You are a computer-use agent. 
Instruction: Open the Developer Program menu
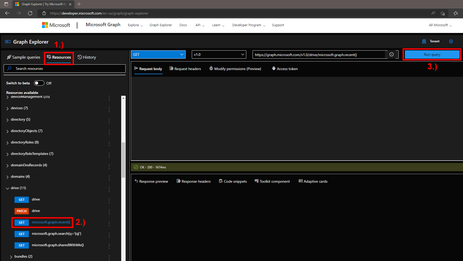point(249,25)
